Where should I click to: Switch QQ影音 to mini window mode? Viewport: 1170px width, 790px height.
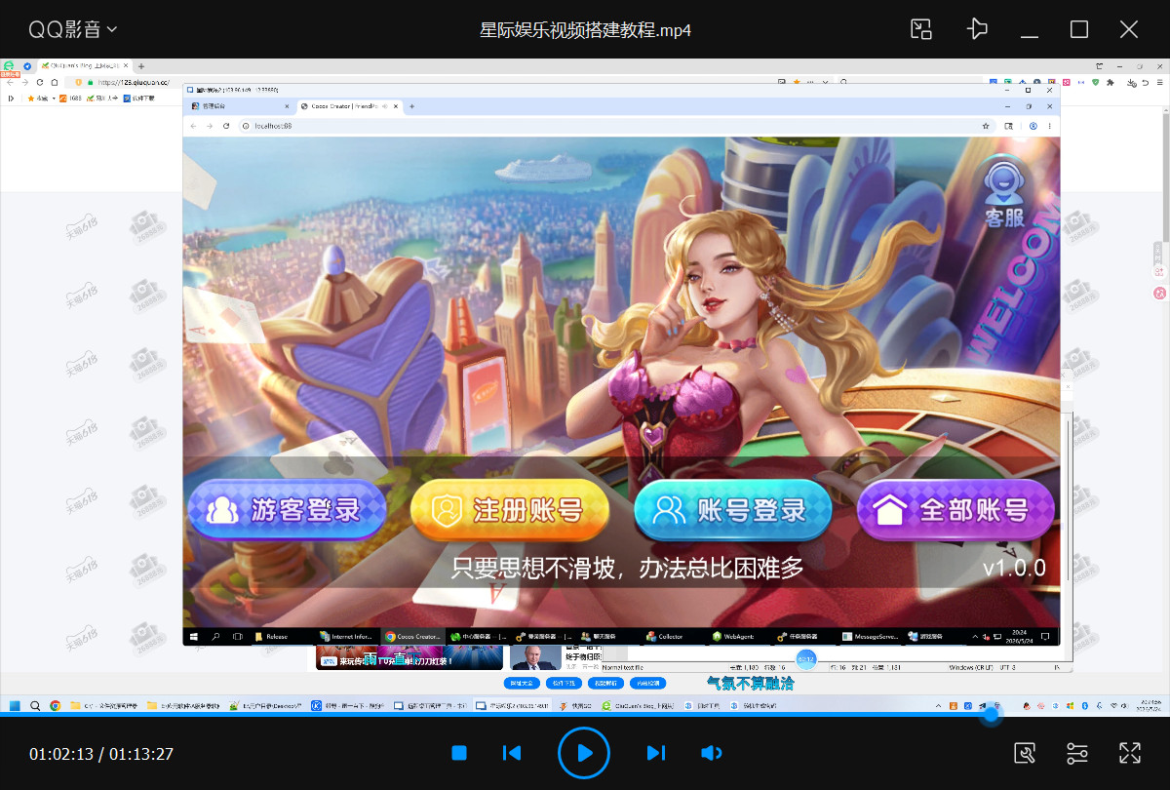[x=921, y=29]
